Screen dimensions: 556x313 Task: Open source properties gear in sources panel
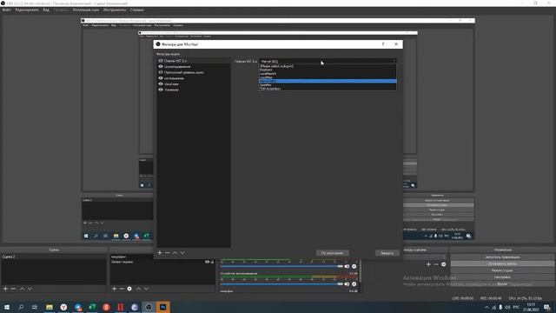pos(129,289)
